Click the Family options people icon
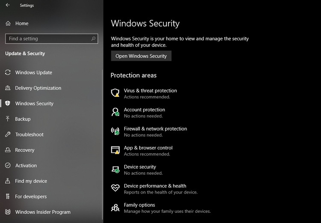Viewport: 321px width, 223px height. [x=115, y=208]
